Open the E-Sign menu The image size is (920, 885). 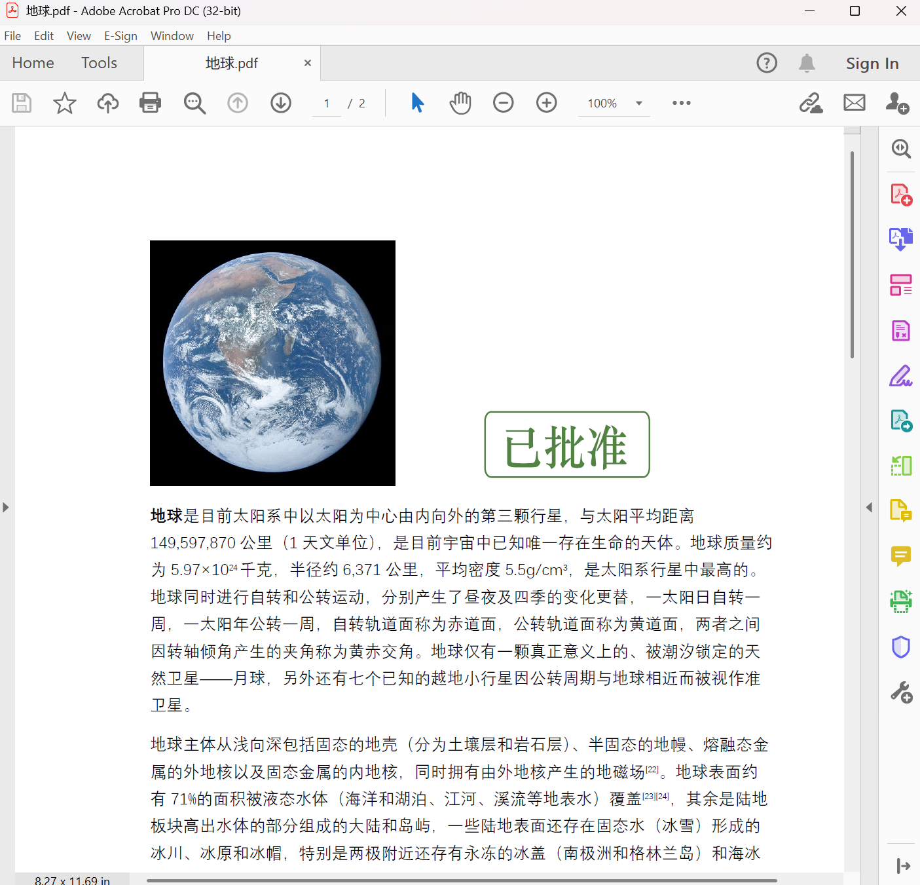click(120, 35)
